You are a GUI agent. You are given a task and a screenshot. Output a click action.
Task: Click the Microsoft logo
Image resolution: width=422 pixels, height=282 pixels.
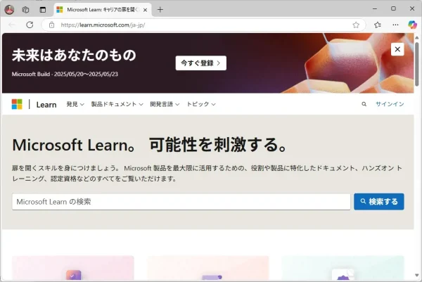point(17,104)
